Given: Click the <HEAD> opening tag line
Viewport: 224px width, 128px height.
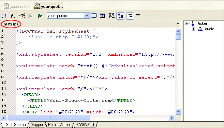Looking at the screenshot, I should click(x=31, y=95).
